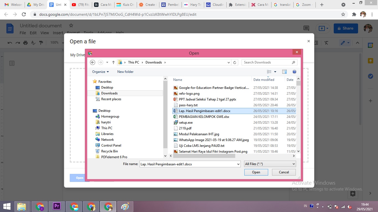Click the Open button in the dialog
Screen dimensions: 378x212
coord(256,172)
